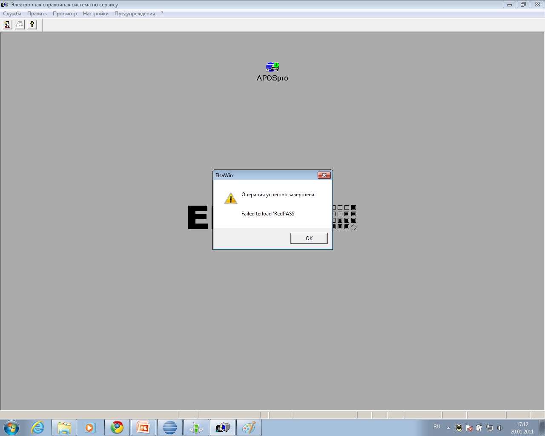545x436 pixels.
Task: Open Windows Media Player from taskbar
Action: pos(90,427)
